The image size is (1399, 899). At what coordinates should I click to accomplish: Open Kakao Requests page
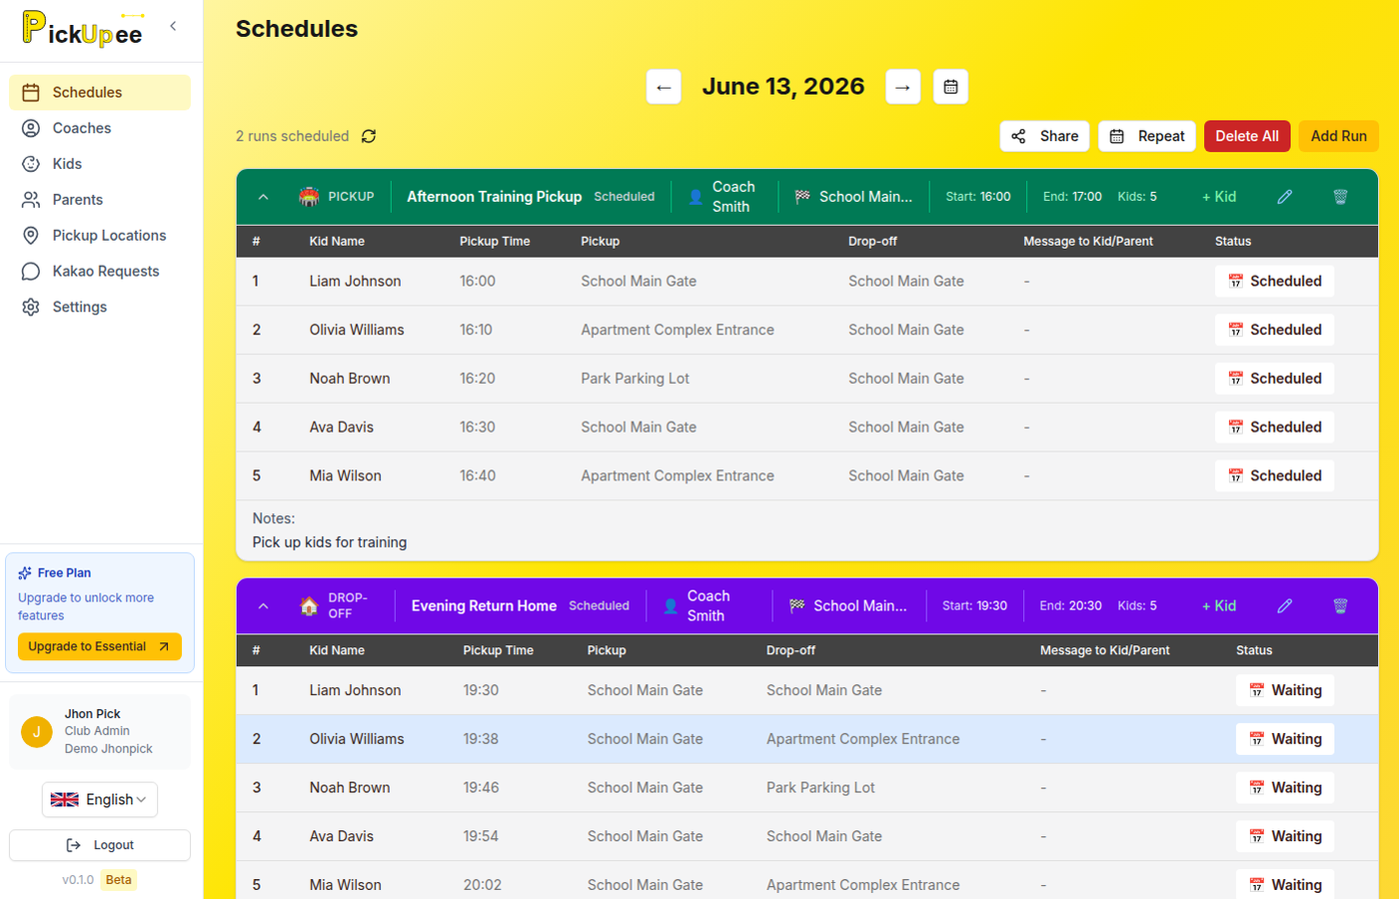pyautogui.click(x=100, y=272)
